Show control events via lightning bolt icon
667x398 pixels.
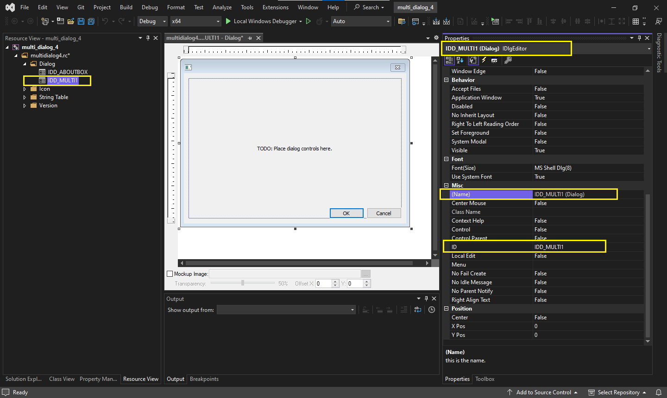coord(484,60)
